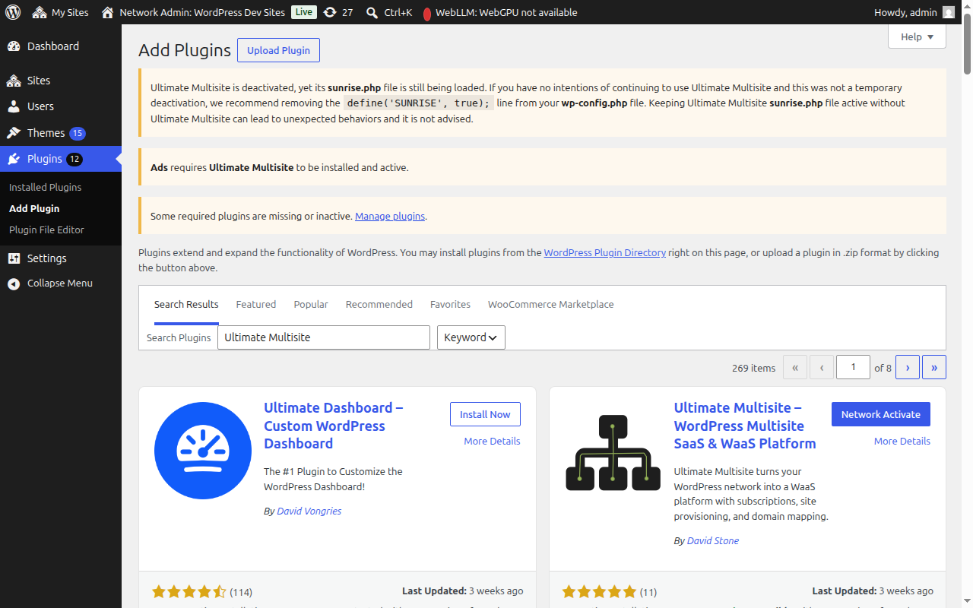The height and width of the screenshot is (608, 973).
Task: Open the Ctrl+K search command palette
Action: [388, 12]
